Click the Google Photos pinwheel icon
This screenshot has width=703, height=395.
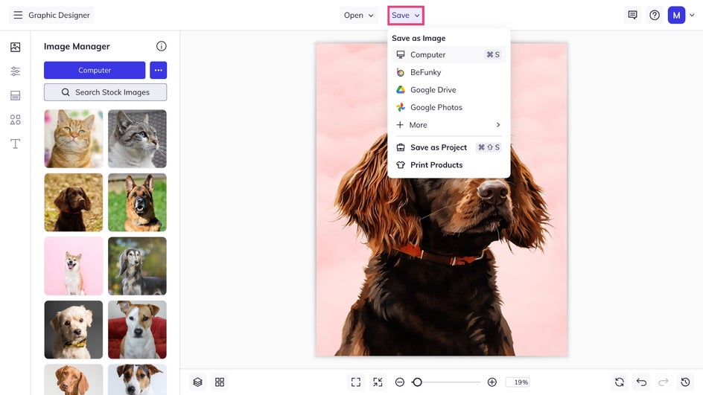(x=401, y=107)
